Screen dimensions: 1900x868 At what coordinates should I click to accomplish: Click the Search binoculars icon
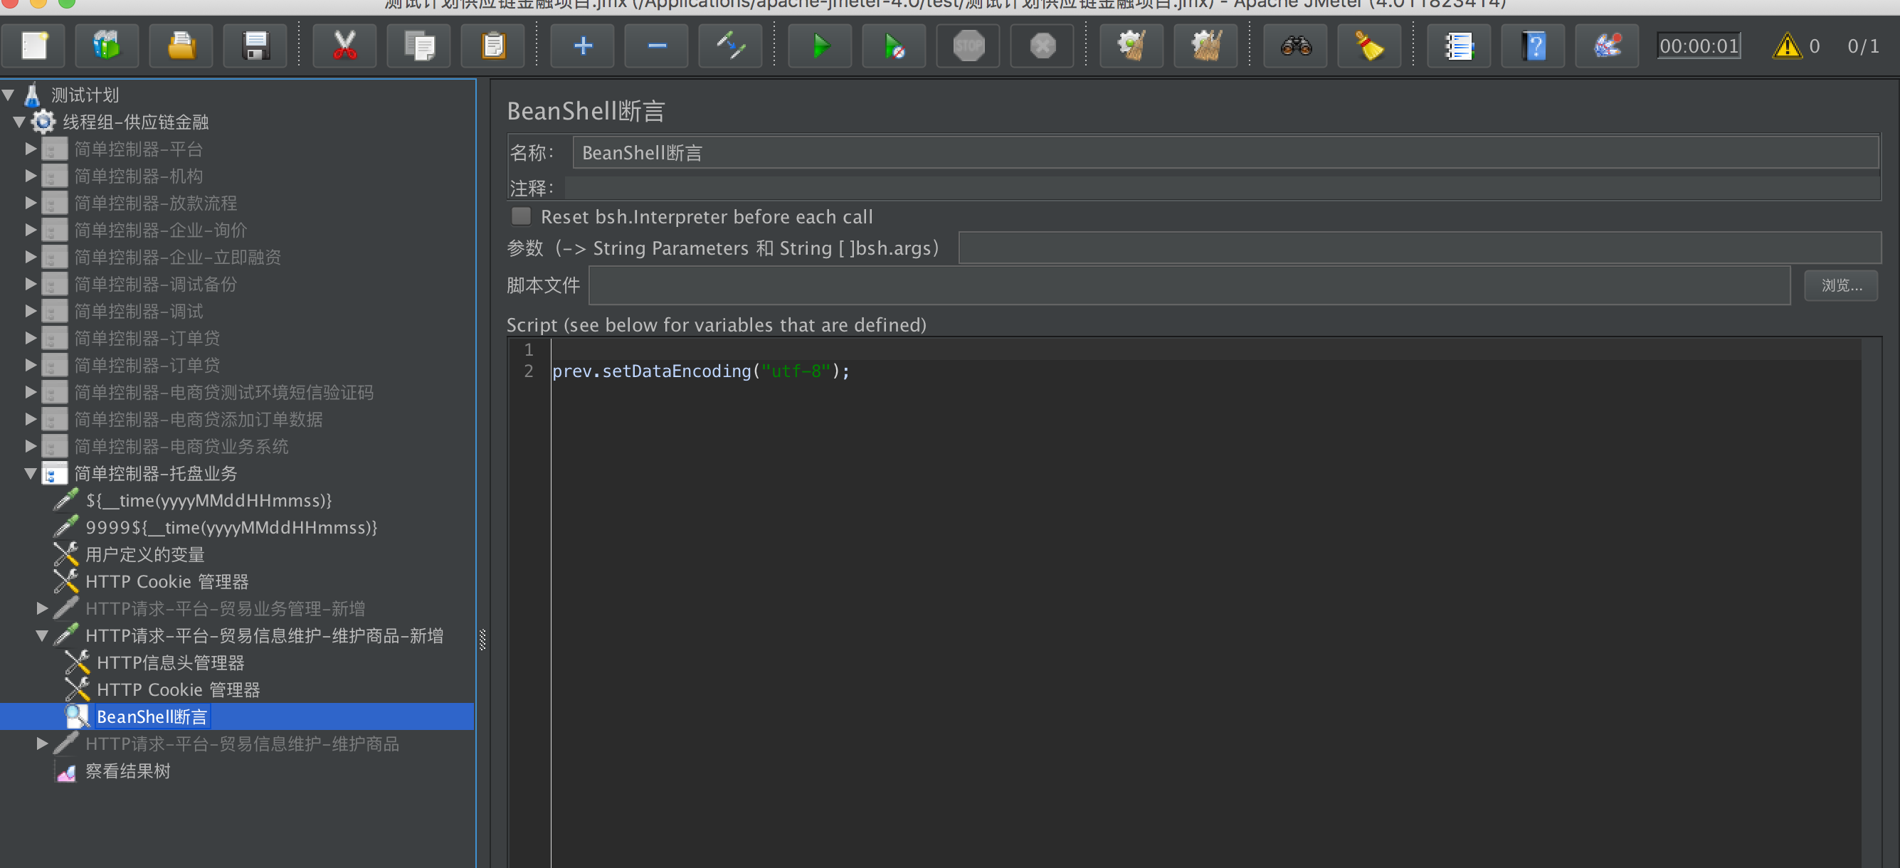tap(1295, 46)
